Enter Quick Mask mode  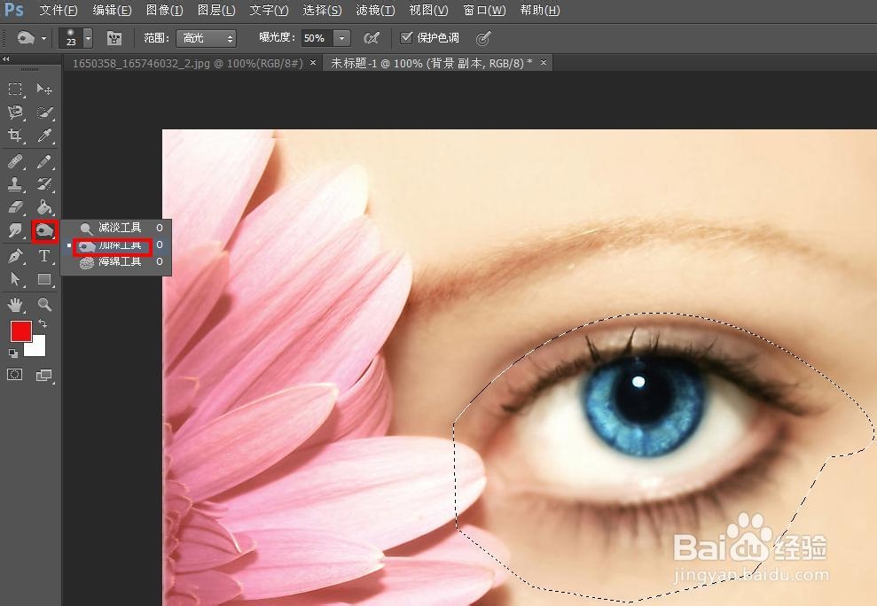[x=14, y=375]
